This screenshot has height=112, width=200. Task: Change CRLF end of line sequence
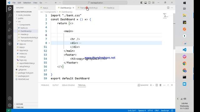[x=157, y=110]
